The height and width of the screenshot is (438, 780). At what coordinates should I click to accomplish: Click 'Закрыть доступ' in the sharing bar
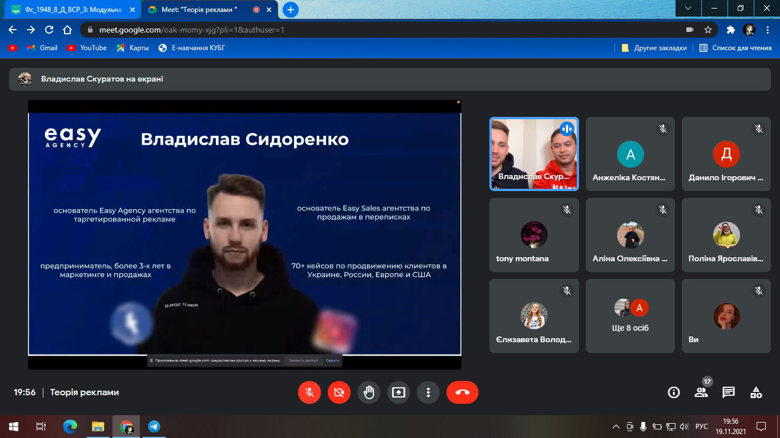pyautogui.click(x=303, y=360)
